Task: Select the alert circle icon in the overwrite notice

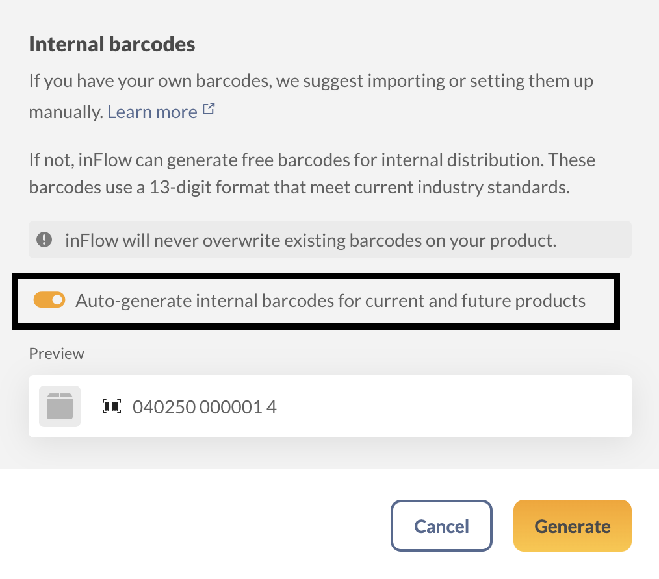Action: 43,240
